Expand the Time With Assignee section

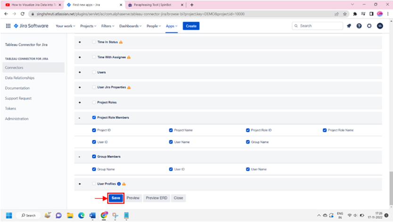click(x=80, y=57)
